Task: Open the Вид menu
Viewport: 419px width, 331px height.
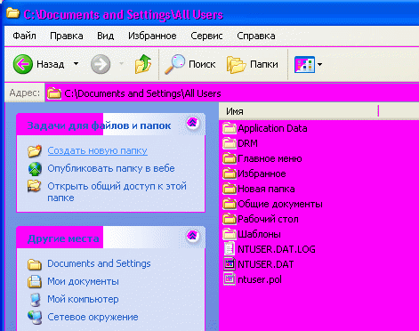Action: point(106,36)
